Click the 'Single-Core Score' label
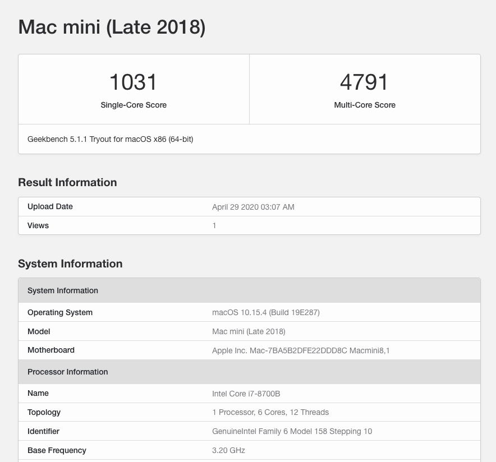The width and height of the screenshot is (496, 462). pos(134,105)
